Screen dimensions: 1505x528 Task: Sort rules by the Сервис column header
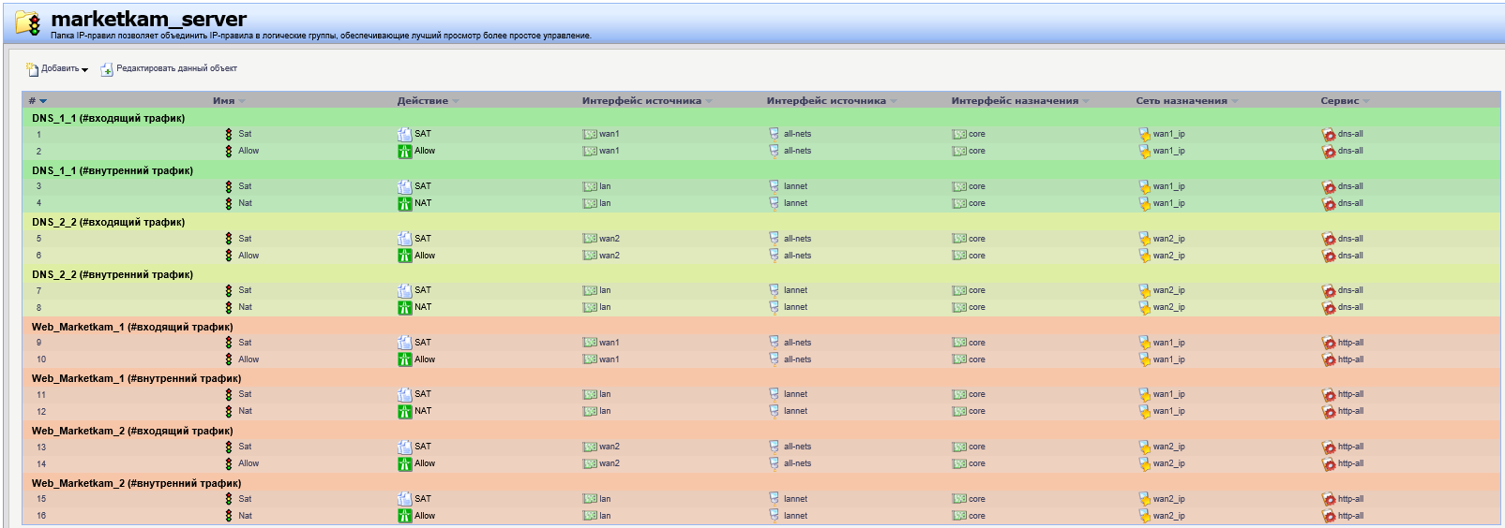(1339, 101)
